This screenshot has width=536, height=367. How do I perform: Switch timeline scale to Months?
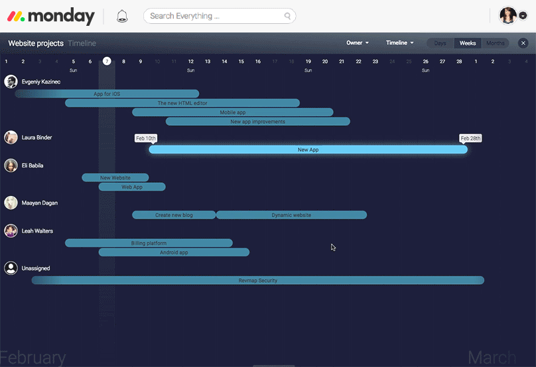point(495,43)
